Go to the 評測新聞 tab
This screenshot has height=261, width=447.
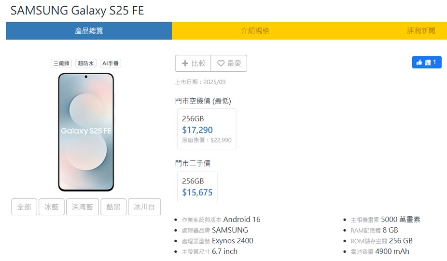coord(421,31)
